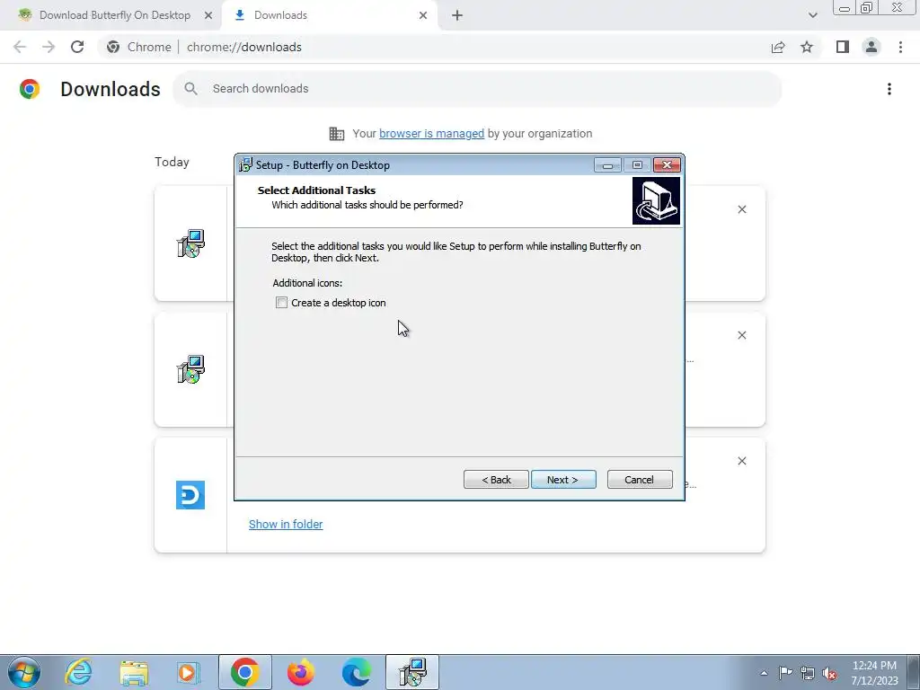Toggle the Chrome side panel icon

[x=843, y=47]
